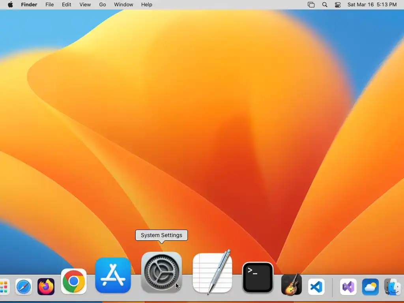404x303 pixels.
Task: Launch Google Chrome from the Dock
Action: tap(74, 281)
